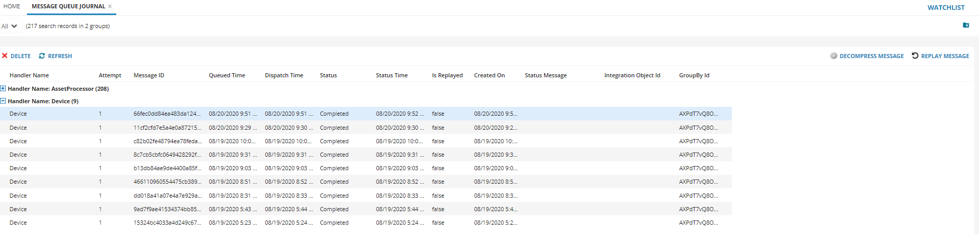
Task: Click the GroupBy Id column header
Action: (694, 75)
